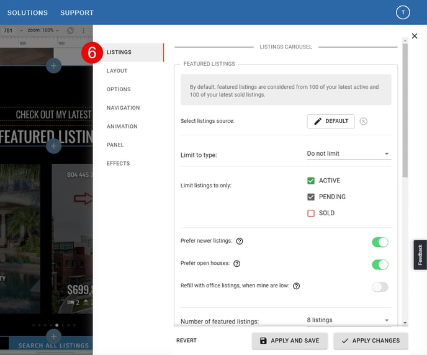Close the settings panel with X

(x=415, y=36)
